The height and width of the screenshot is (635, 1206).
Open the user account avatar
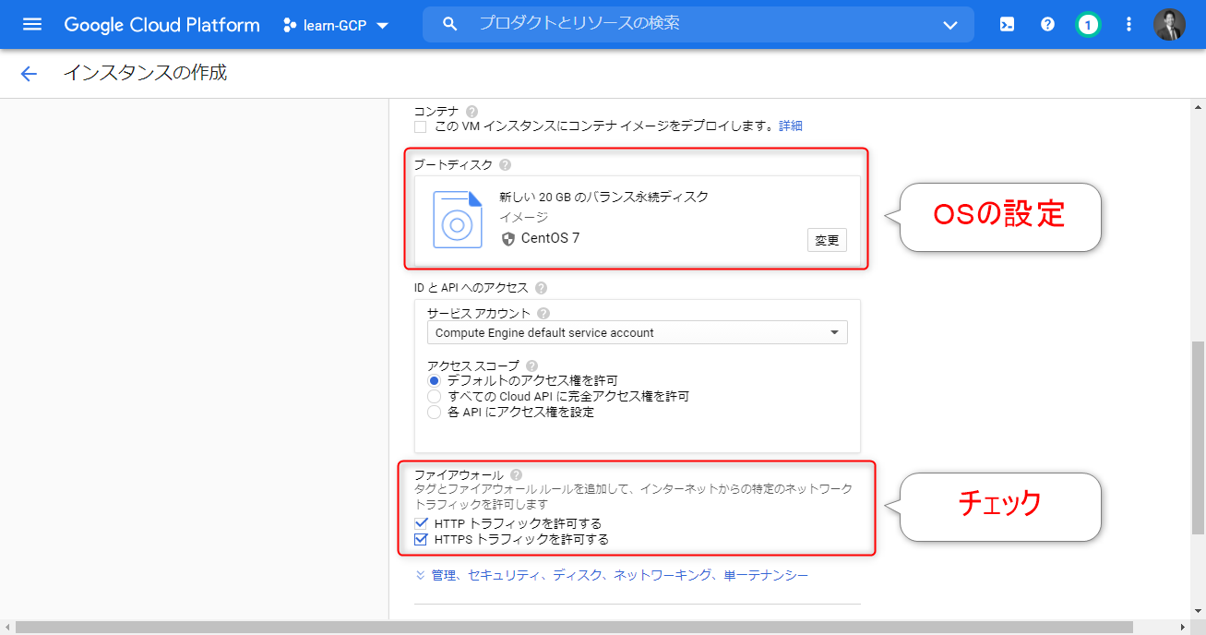[x=1169, y=25]
